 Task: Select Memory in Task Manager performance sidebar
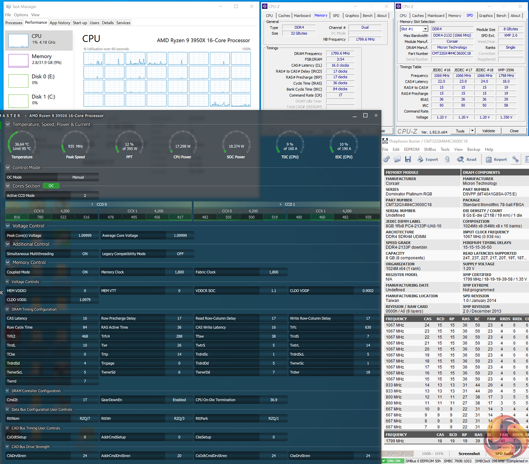(x=39, y=59)
